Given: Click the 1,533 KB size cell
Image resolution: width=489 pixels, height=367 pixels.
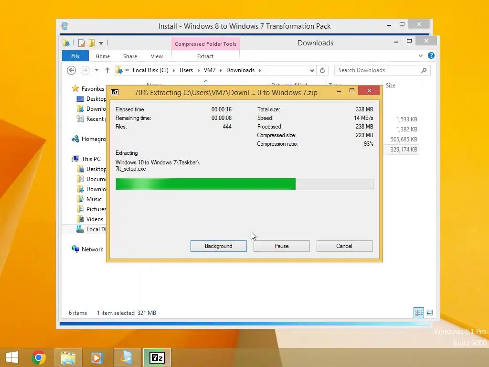Looking at the screenshot, I should (407, 119).
